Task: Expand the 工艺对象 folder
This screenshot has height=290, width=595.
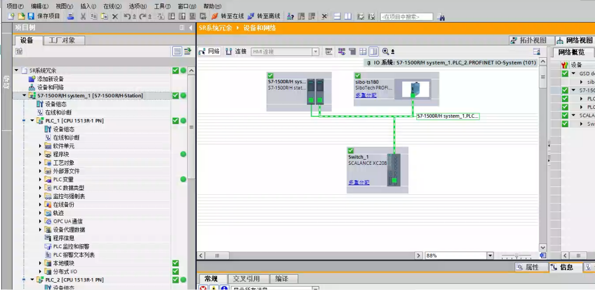Action: 40,163
